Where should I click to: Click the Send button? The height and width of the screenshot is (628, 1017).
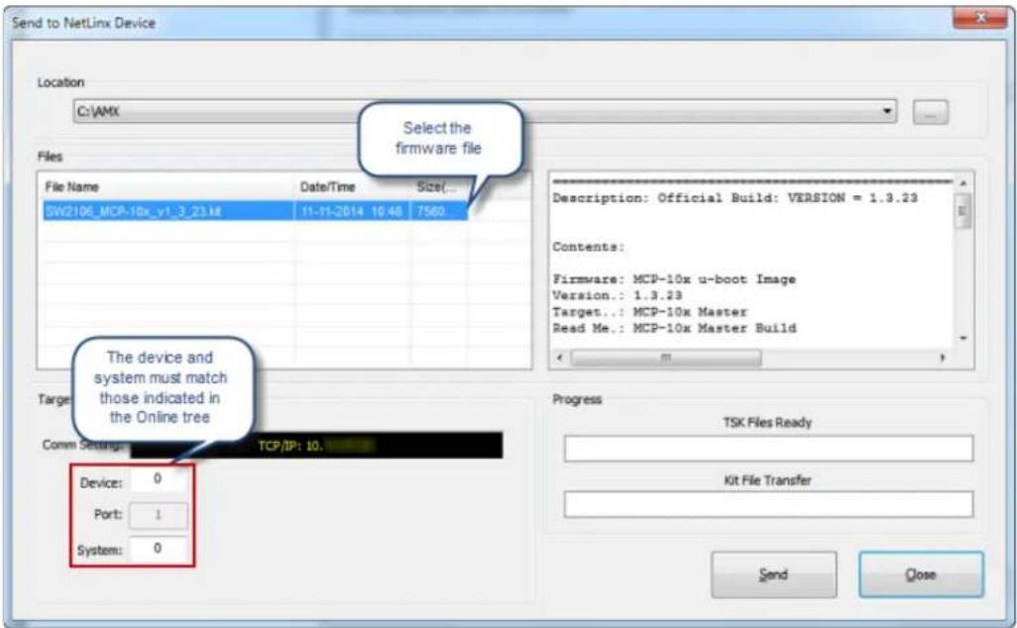coord(773,575)
